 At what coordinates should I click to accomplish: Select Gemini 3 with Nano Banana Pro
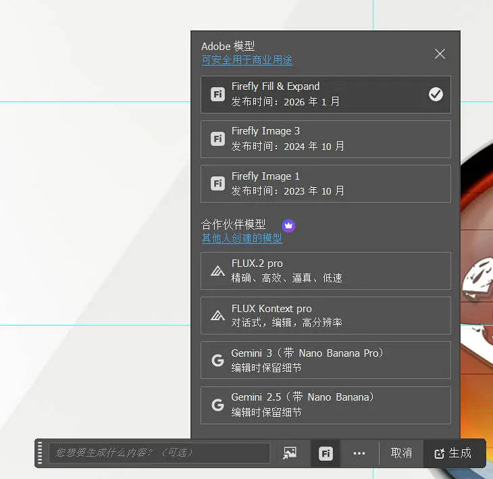click(326, 360)
